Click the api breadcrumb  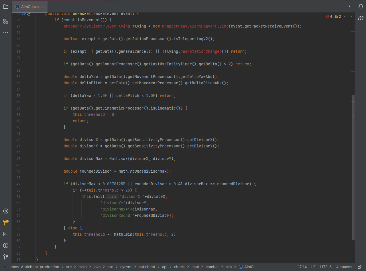[165, 267]
